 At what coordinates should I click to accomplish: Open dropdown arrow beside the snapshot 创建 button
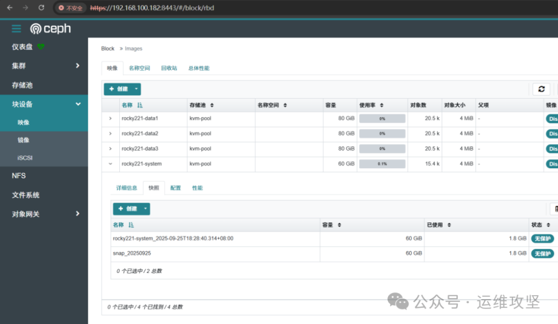coord(146,209)
